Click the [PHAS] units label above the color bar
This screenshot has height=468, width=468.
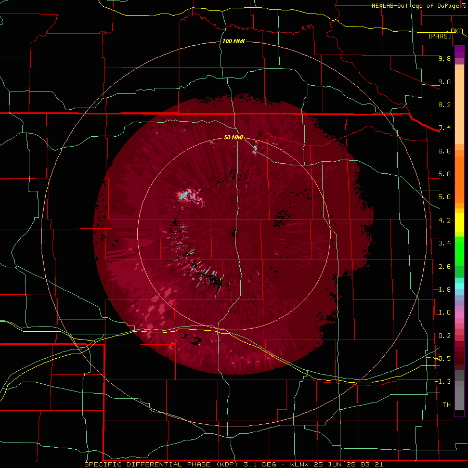(x=439, y=36)
